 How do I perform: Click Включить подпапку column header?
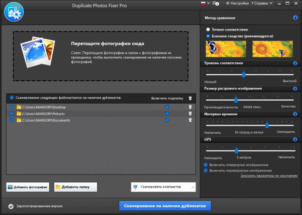pyautogui.click(x=167, y=98)
